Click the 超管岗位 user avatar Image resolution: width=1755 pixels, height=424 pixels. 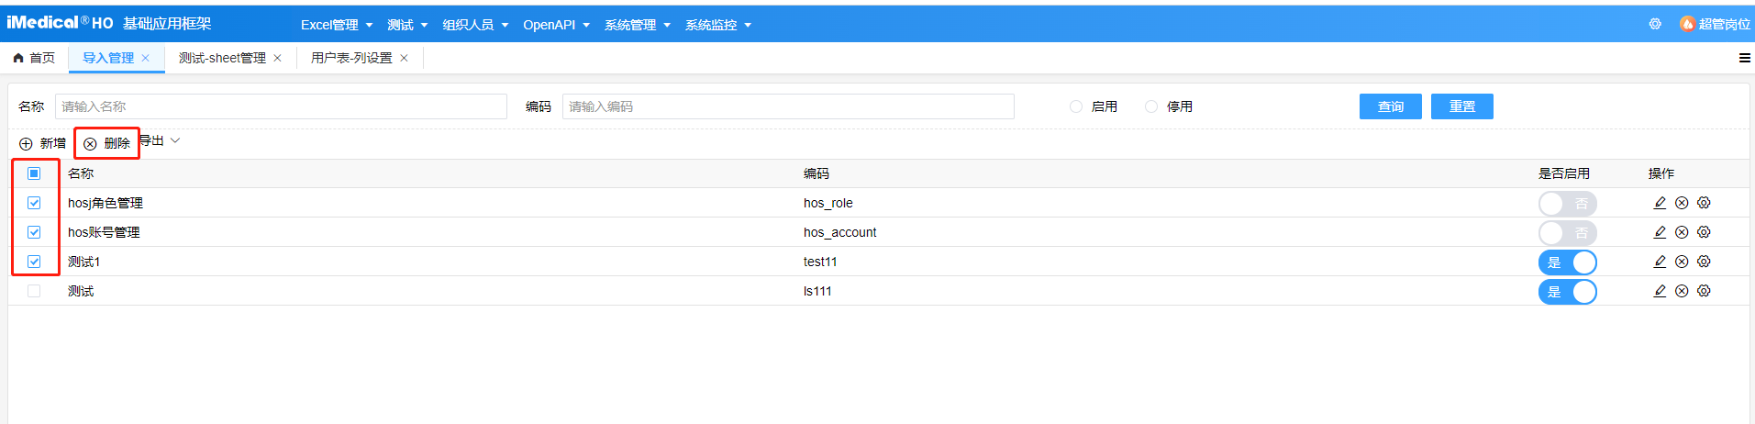1687,24
